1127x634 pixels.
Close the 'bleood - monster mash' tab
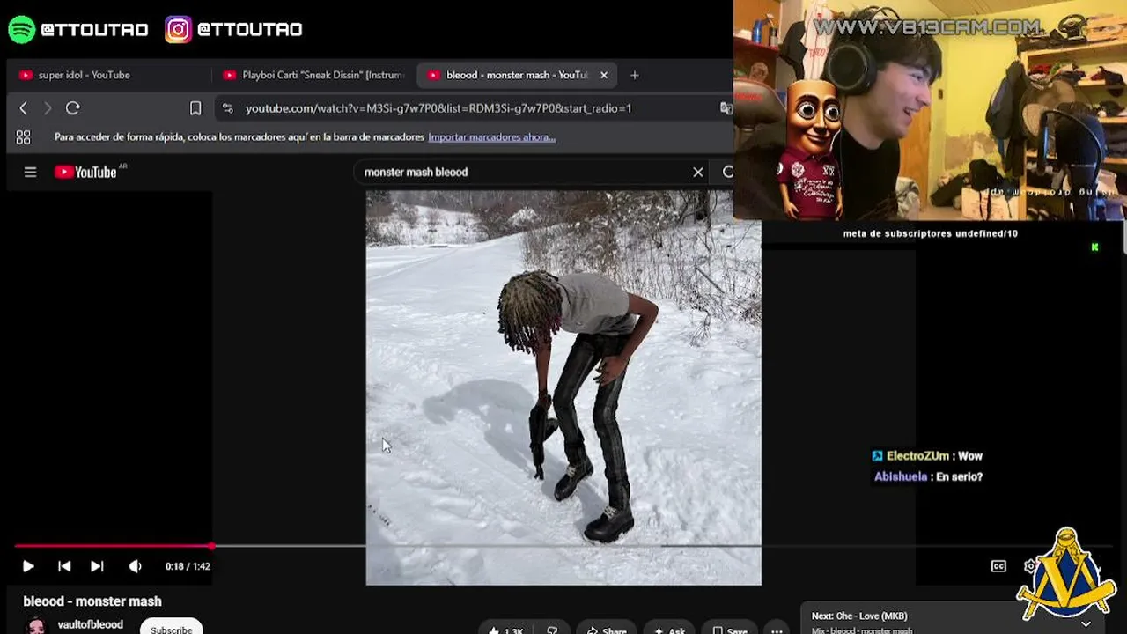604,75
